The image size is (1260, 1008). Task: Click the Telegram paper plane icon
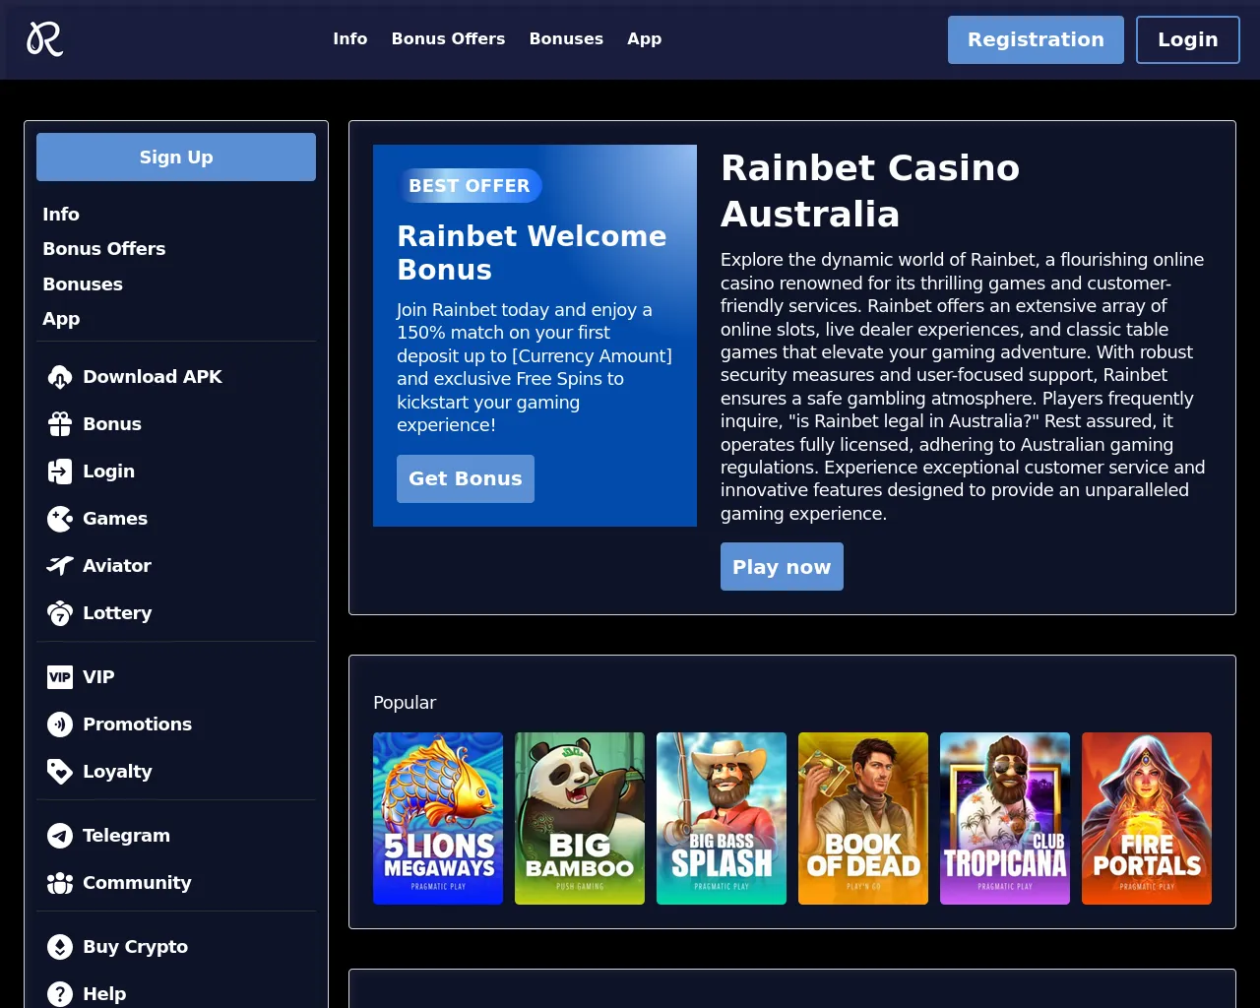(60, 836)
